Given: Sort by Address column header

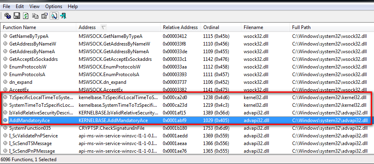Looking at the screenshot, I should pos(119,27).
